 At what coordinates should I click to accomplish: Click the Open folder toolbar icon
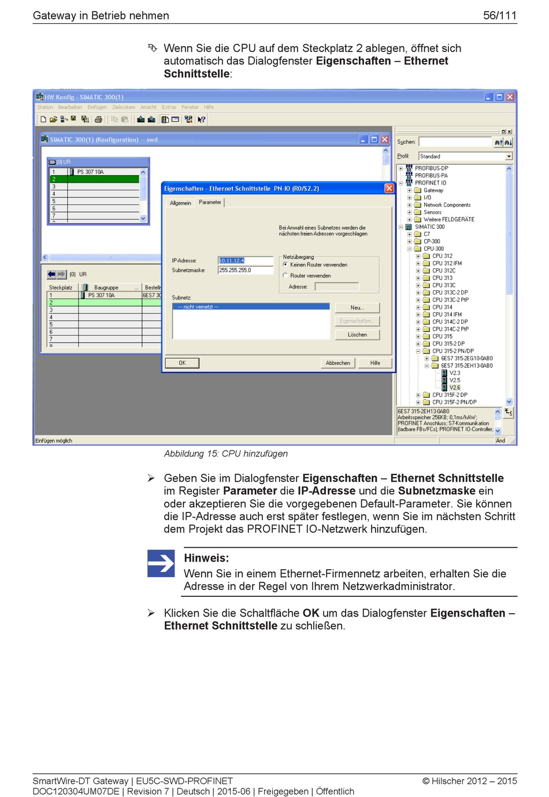[x=53, y=120]
